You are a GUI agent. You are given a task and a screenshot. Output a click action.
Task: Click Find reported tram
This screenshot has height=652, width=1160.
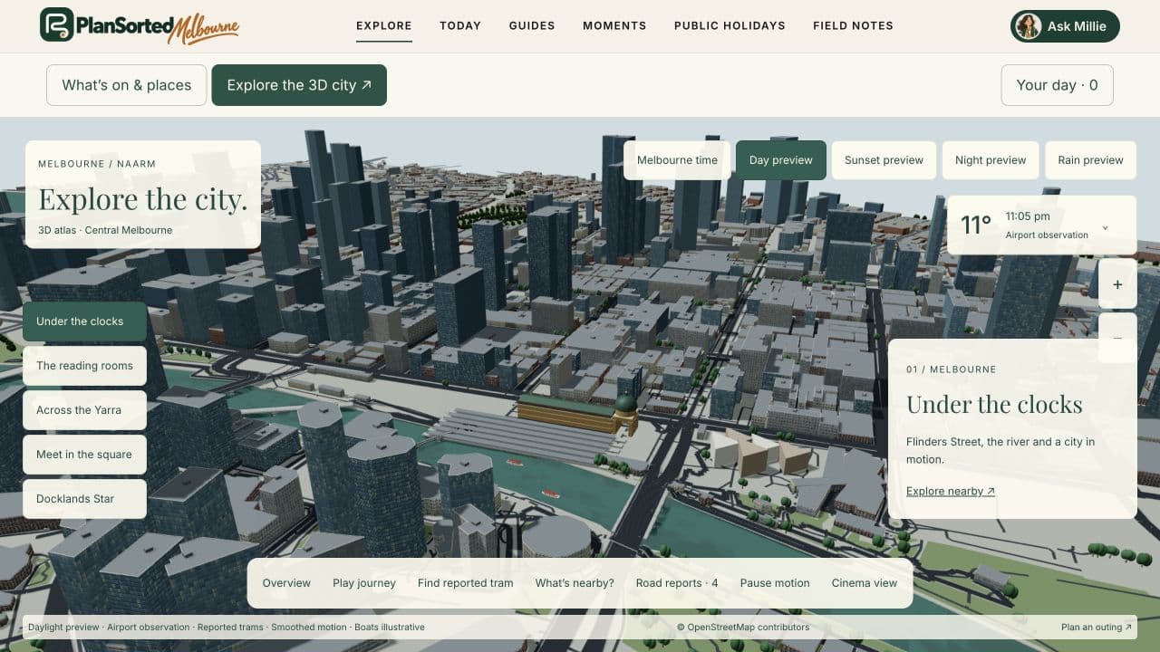(x=465, y=583)
